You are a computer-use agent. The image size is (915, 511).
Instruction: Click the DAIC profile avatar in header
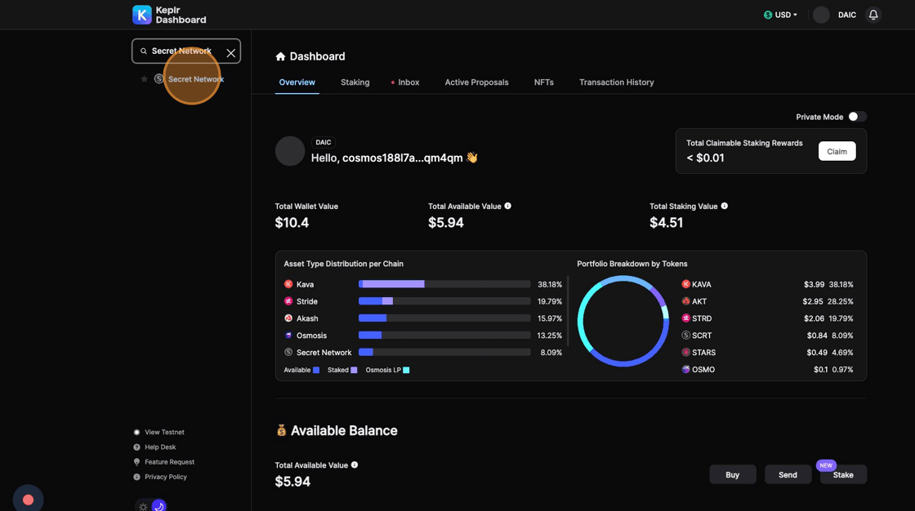click(821, 15)
